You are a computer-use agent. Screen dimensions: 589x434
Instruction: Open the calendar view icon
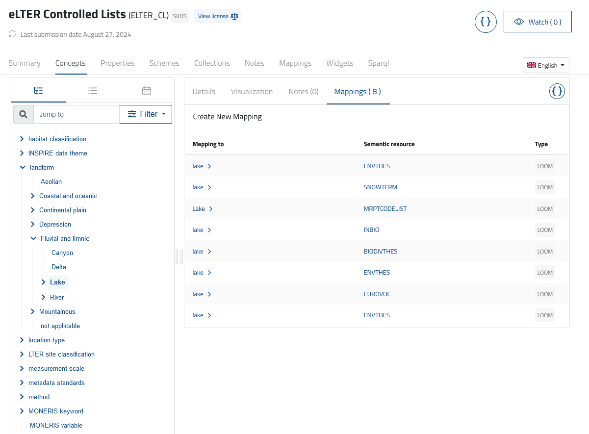pyautogui.click(x=146, y=91)
